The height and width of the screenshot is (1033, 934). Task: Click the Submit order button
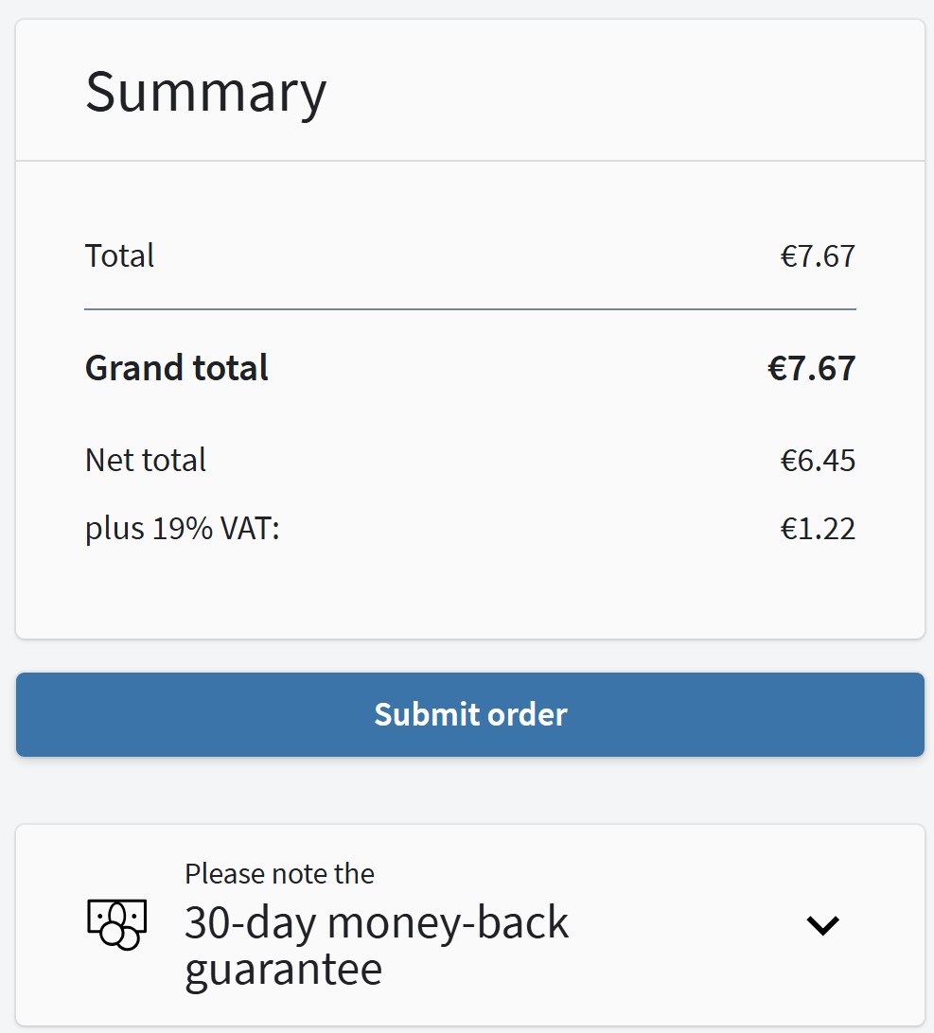(470, 714)
